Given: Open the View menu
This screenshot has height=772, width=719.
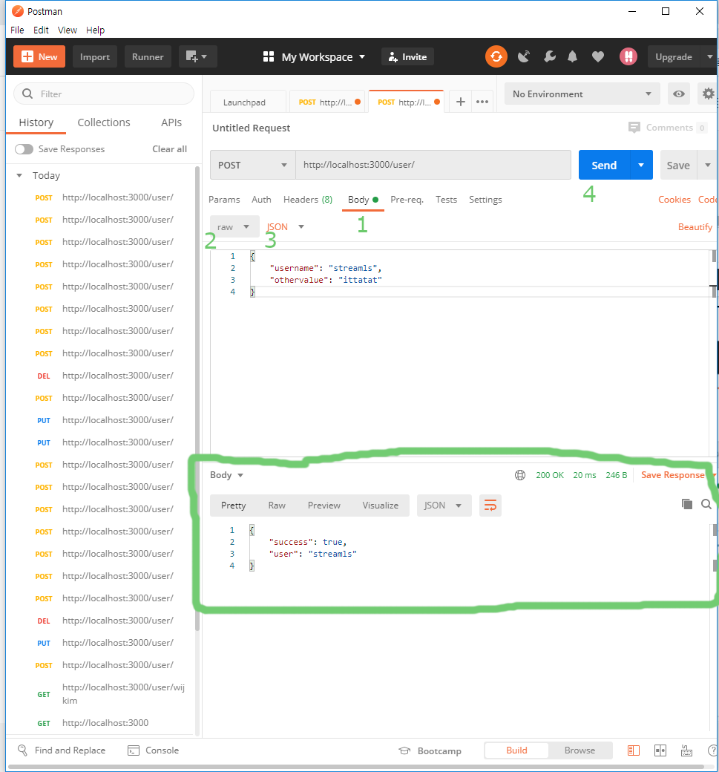Looking at the screenshot, I should [x=68, y=30].
